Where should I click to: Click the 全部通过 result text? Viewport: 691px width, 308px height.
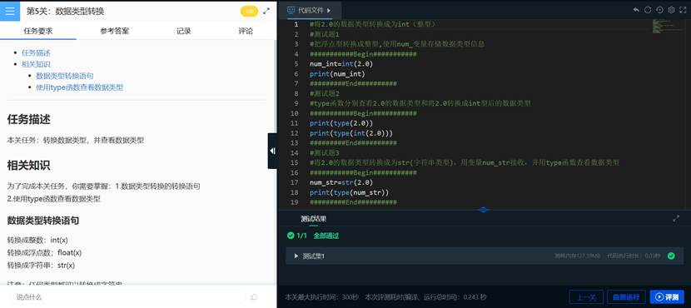pos(326,236)
